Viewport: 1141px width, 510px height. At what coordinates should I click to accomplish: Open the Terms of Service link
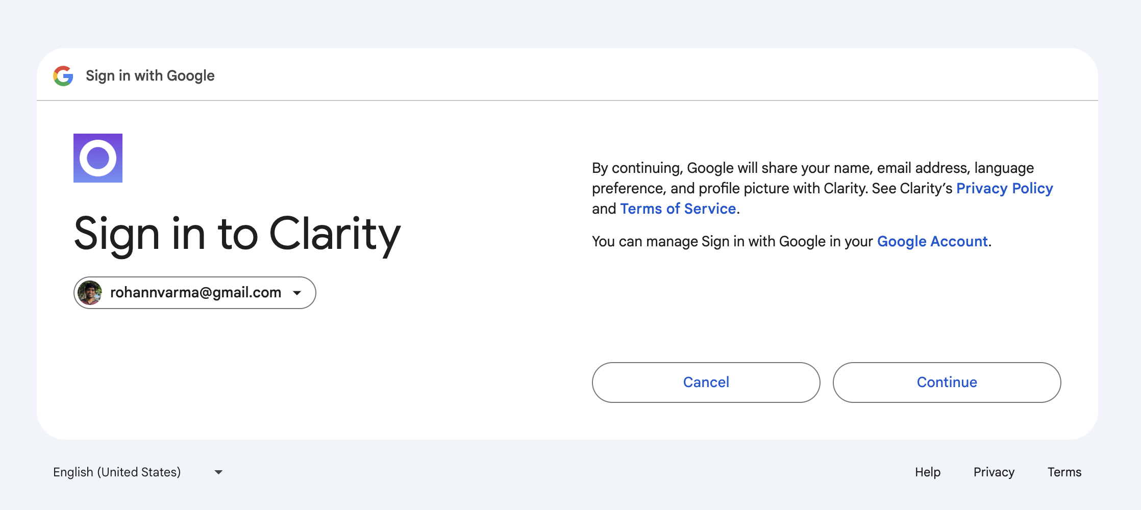678,209
